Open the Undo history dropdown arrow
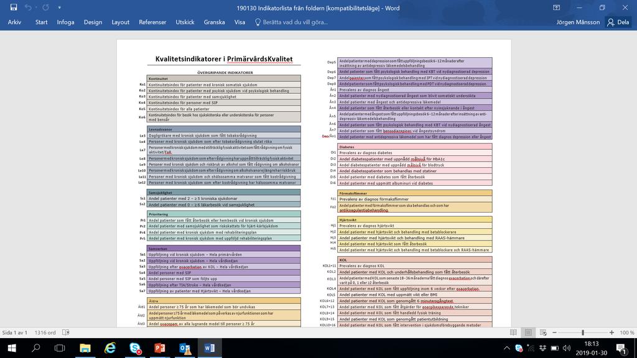This screenshot has height=358, width=637. (35, 7)
